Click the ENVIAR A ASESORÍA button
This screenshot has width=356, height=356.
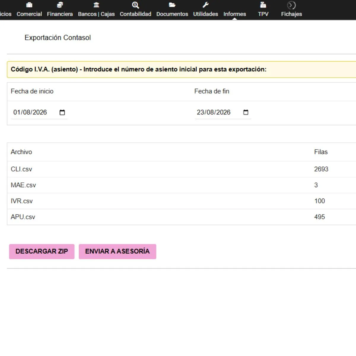click(117, 251)
